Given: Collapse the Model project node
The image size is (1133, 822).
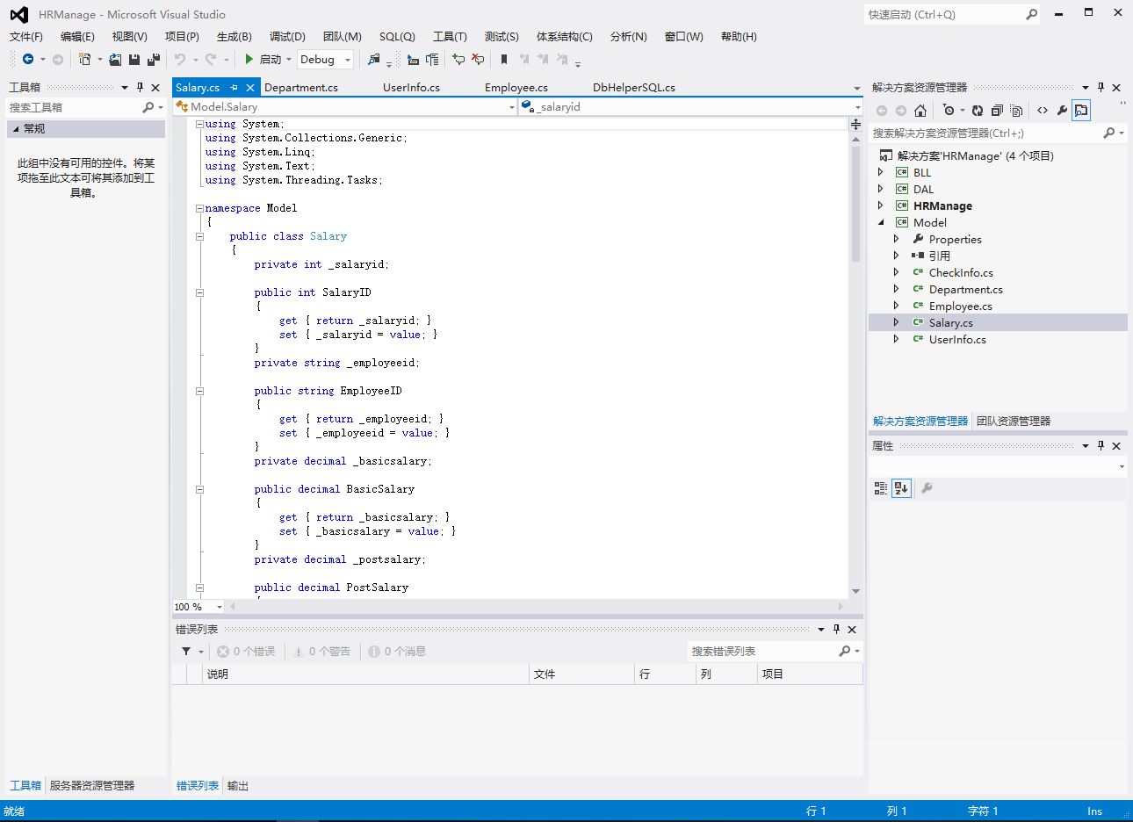Looking at the screenshot, I should coord(881,222).
